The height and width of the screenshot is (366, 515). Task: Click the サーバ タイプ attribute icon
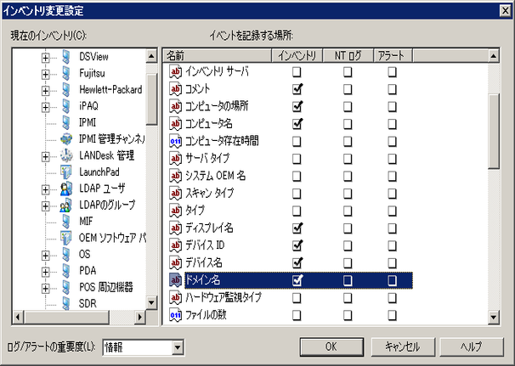pyautogui.click(x=175, y=159)
